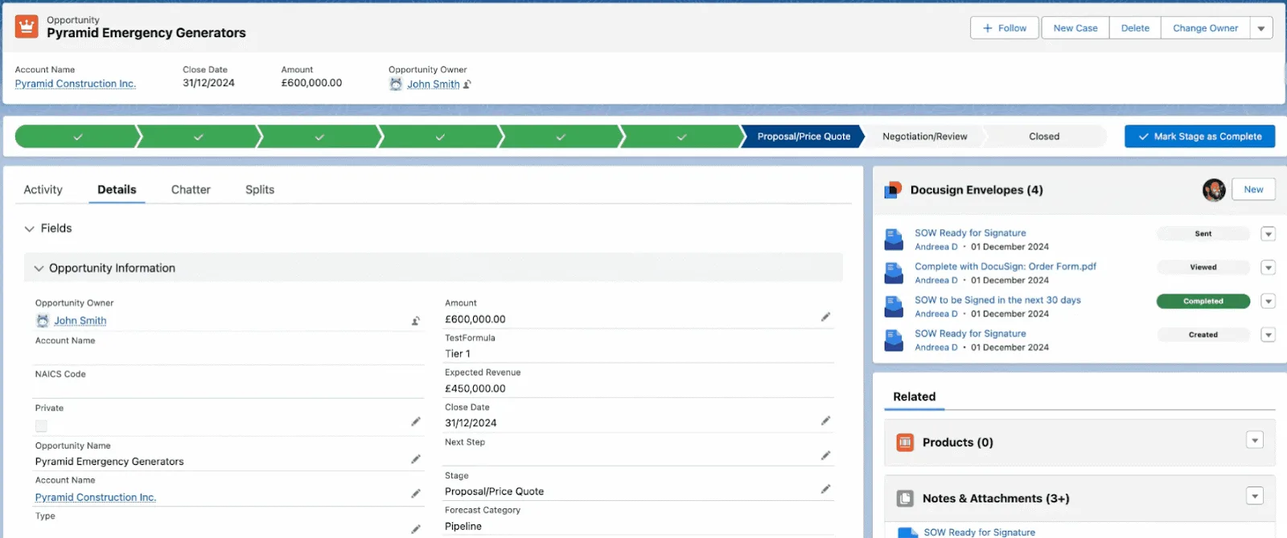Edit Amount field pencil icon

click(x=825, y=317)
